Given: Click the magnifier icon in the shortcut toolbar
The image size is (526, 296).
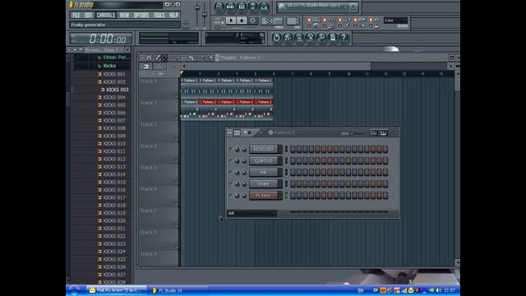Looking at the screenshot, I should pyautogui.click(x=321, y=38).
